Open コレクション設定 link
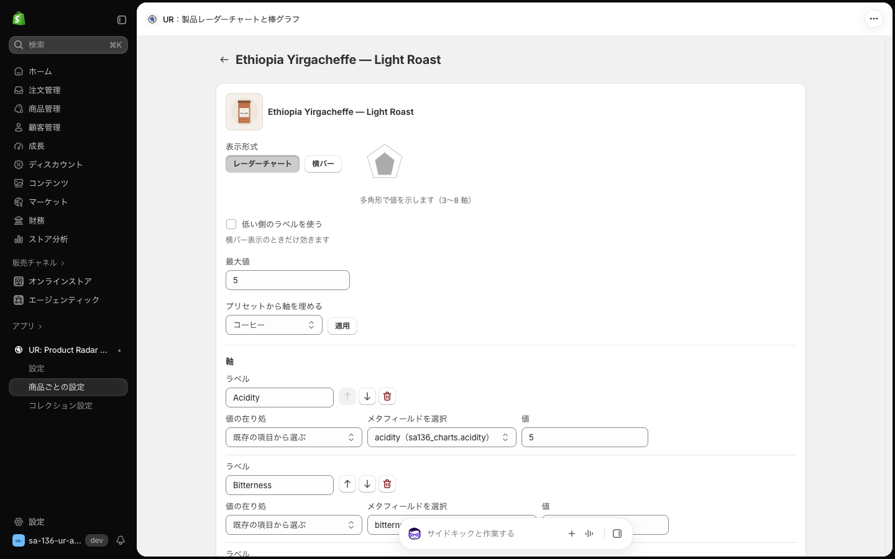Image resolution: width=895 pixels, height=559 pixels. click(60, 406)
